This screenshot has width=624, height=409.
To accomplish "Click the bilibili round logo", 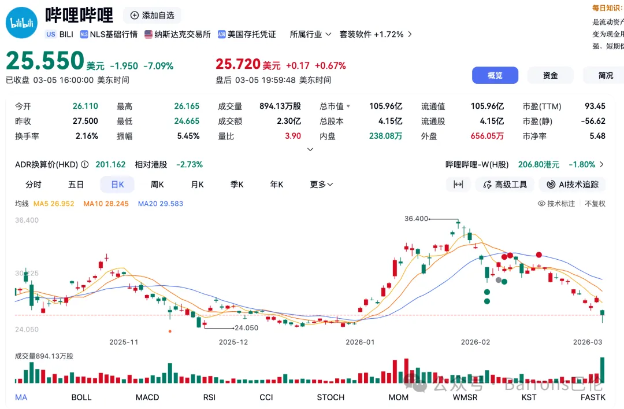I will (x=21, y=23).
